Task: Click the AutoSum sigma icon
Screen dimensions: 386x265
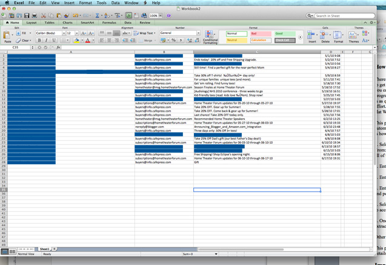Action: click(x=98, y=16)
